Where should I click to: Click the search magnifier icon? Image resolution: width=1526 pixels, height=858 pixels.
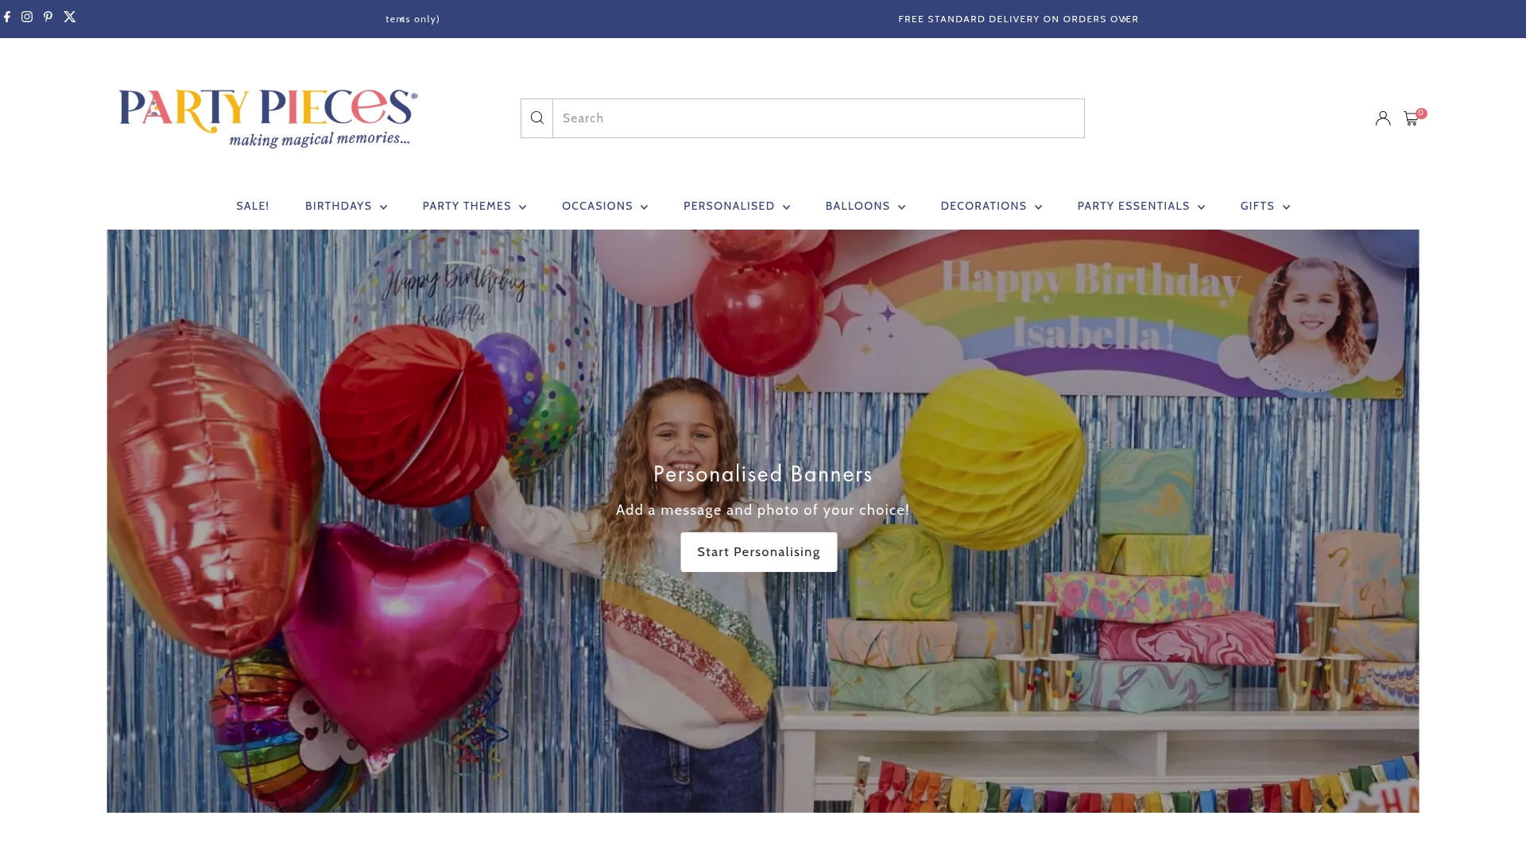point(537,118)
